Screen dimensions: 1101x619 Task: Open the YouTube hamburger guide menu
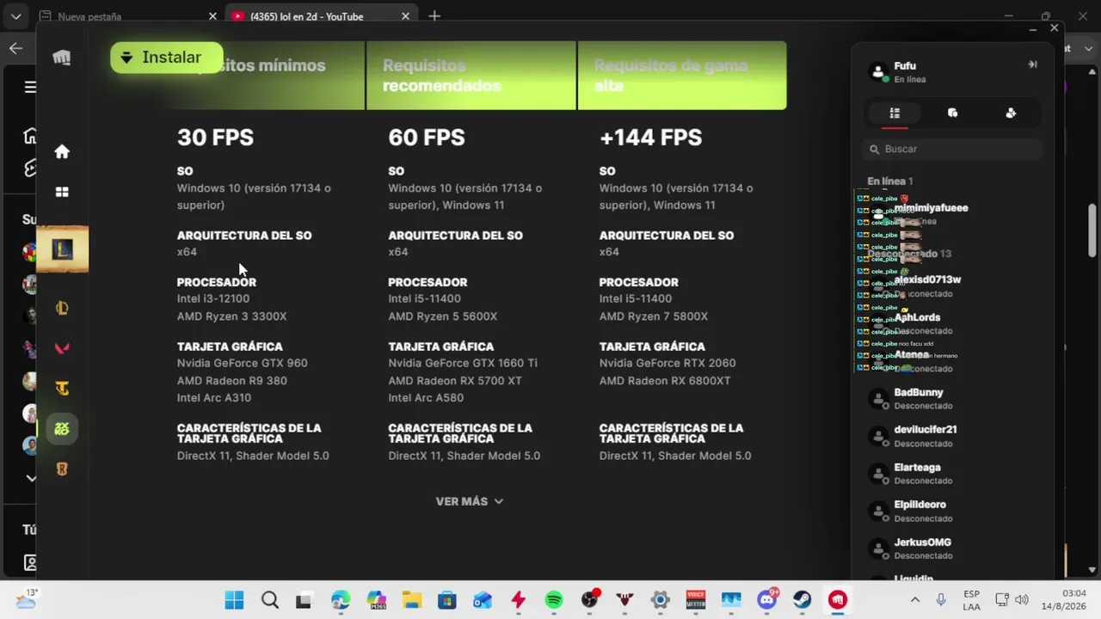(30, 87)
